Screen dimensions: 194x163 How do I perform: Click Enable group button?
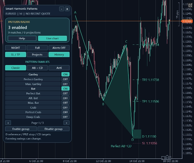[21, 129]
